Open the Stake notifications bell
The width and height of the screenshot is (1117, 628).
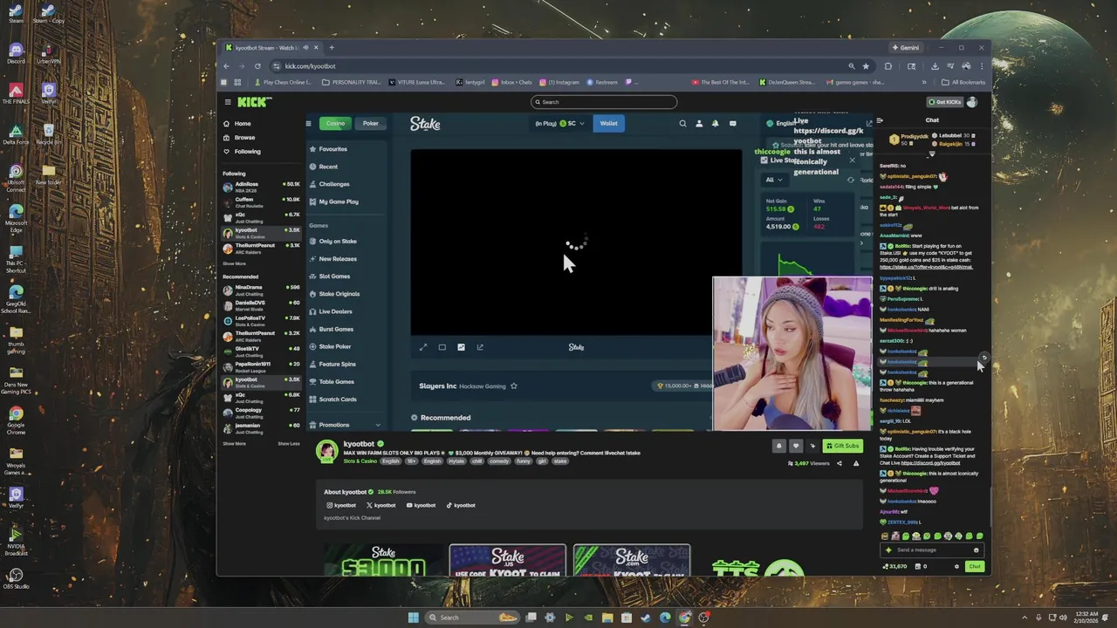716,124
